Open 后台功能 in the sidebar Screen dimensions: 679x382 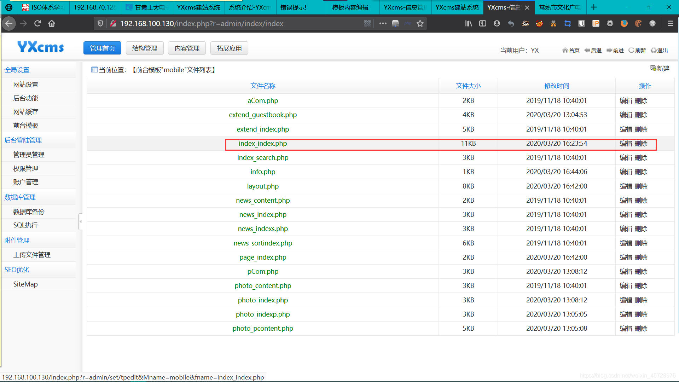tap(25, 98)
